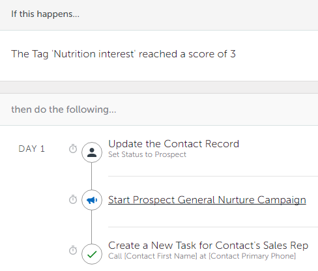This screenshot has height=271, width=318.
Task: Select the blue megaphone campaign icon
Action: (x=92, y=200)
